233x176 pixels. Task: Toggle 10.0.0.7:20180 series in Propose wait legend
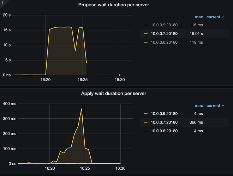[164, 34]
